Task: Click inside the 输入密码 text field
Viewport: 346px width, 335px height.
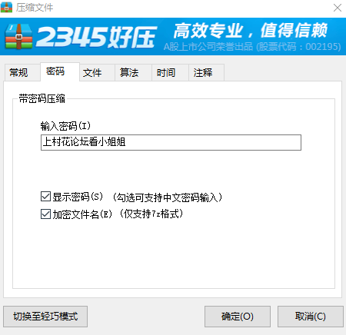Action: point(171,142)
